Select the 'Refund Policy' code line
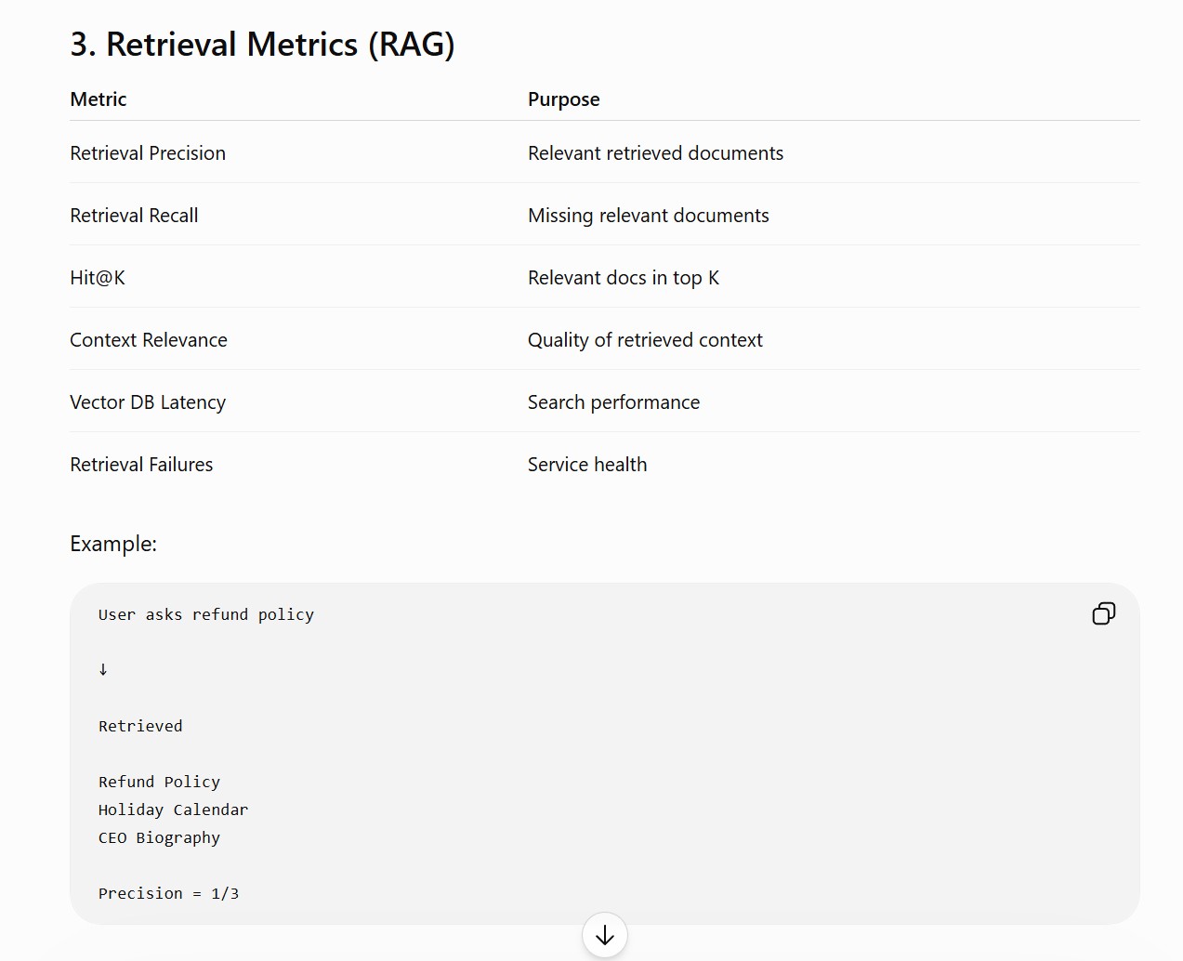Image resolution: width=1183 pixels, height=961 pixels. point(159,782)
